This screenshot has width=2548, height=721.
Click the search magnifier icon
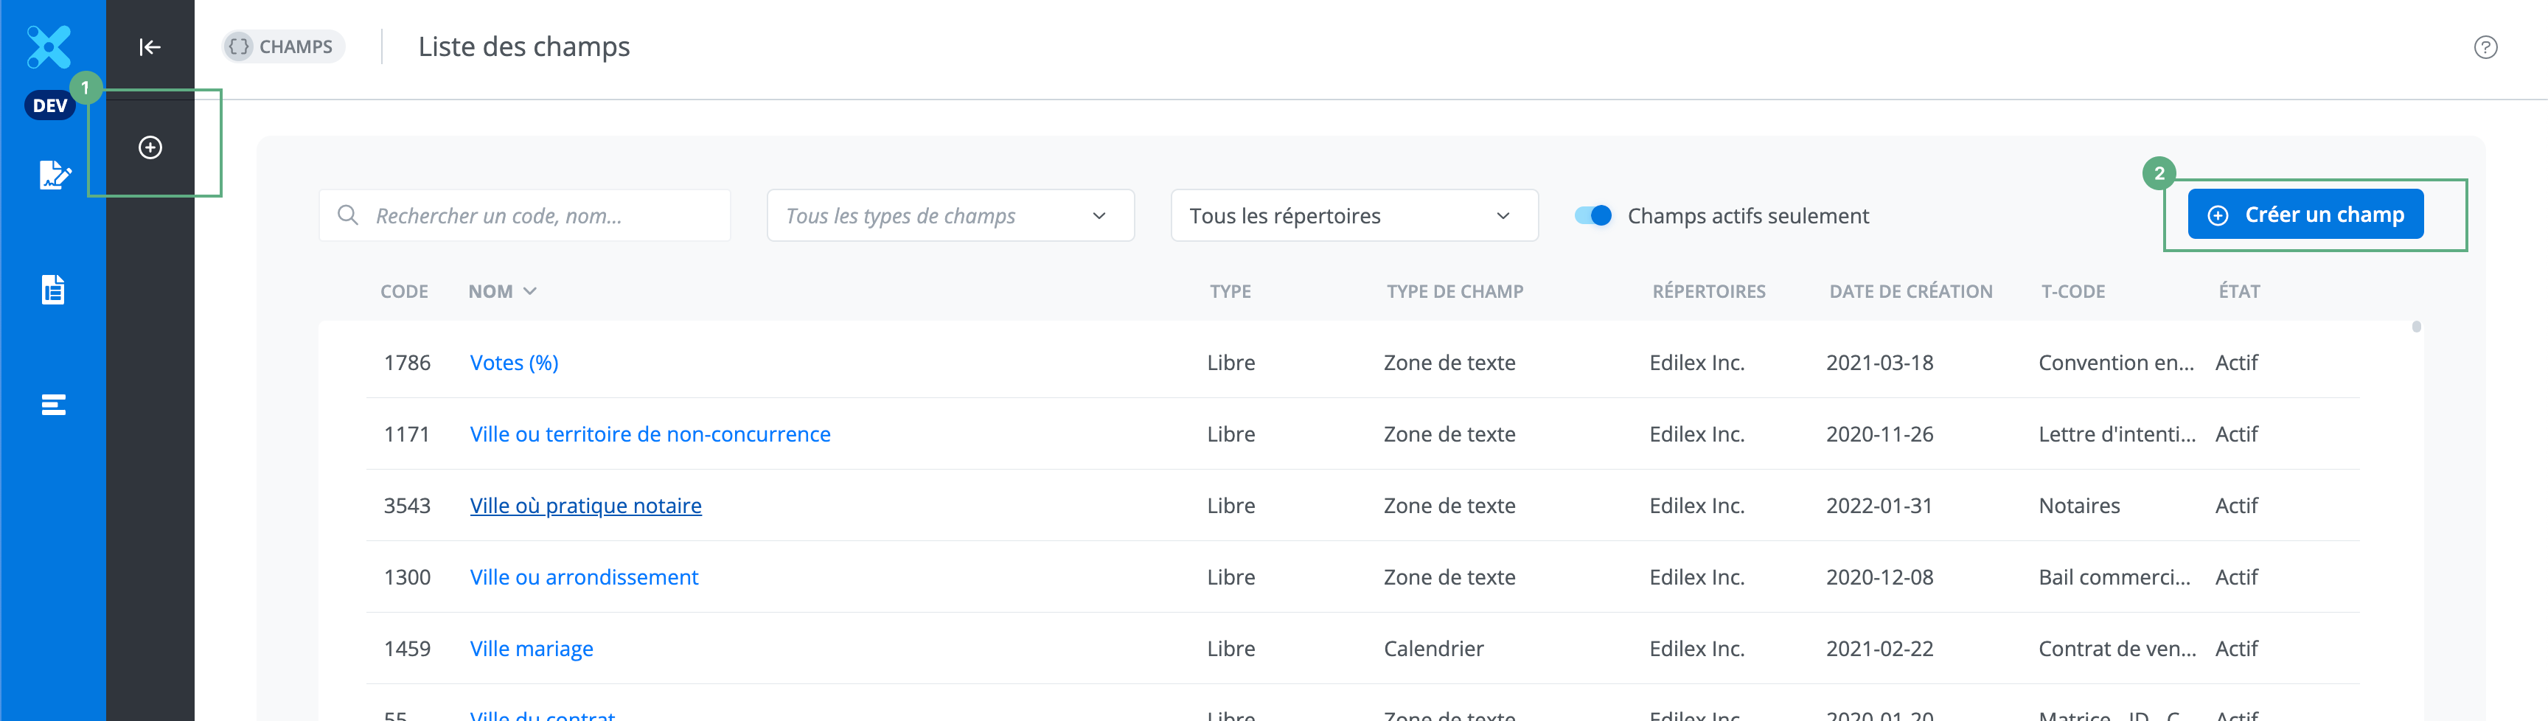pos(347,215)
